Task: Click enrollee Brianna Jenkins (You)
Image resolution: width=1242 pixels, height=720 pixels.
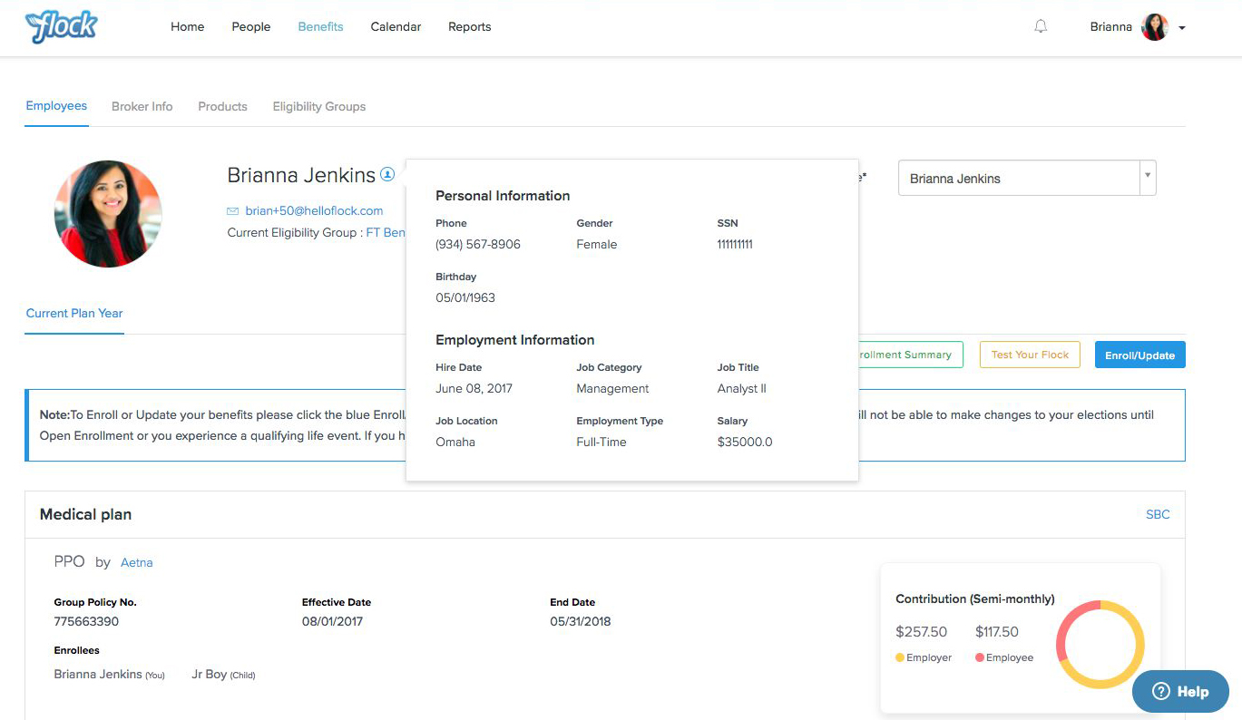Action: coord(109,675)
